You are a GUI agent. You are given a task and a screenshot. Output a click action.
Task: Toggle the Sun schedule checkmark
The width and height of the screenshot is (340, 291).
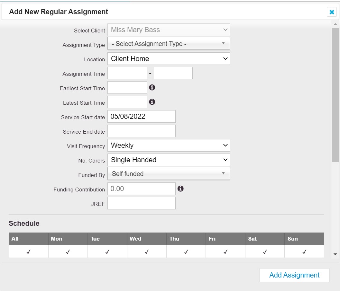coord(304,251)
